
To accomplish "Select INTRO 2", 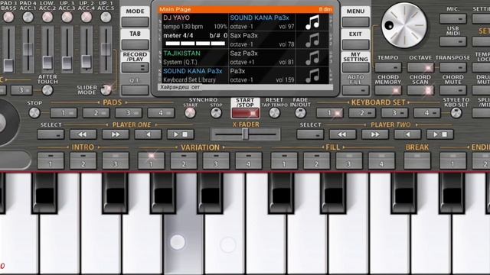I will pos(83,160).
